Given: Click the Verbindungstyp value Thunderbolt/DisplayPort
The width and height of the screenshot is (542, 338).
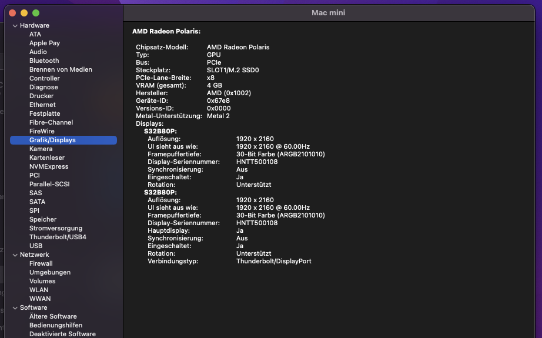Looking at the screenshot, I should click(x=274, y=261).
